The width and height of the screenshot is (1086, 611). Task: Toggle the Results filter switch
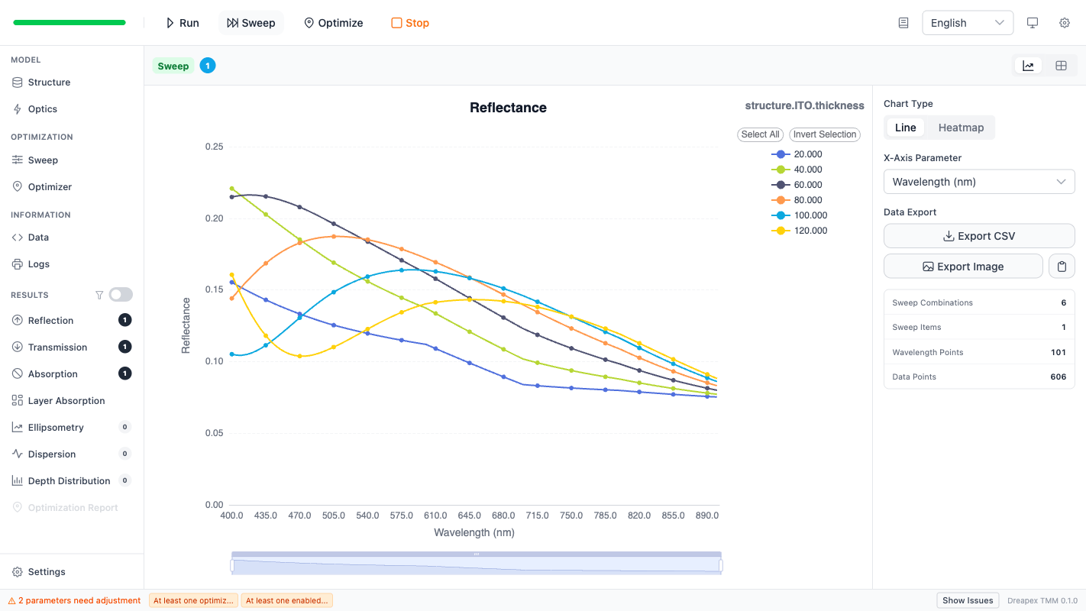click(x=120, y=294)
